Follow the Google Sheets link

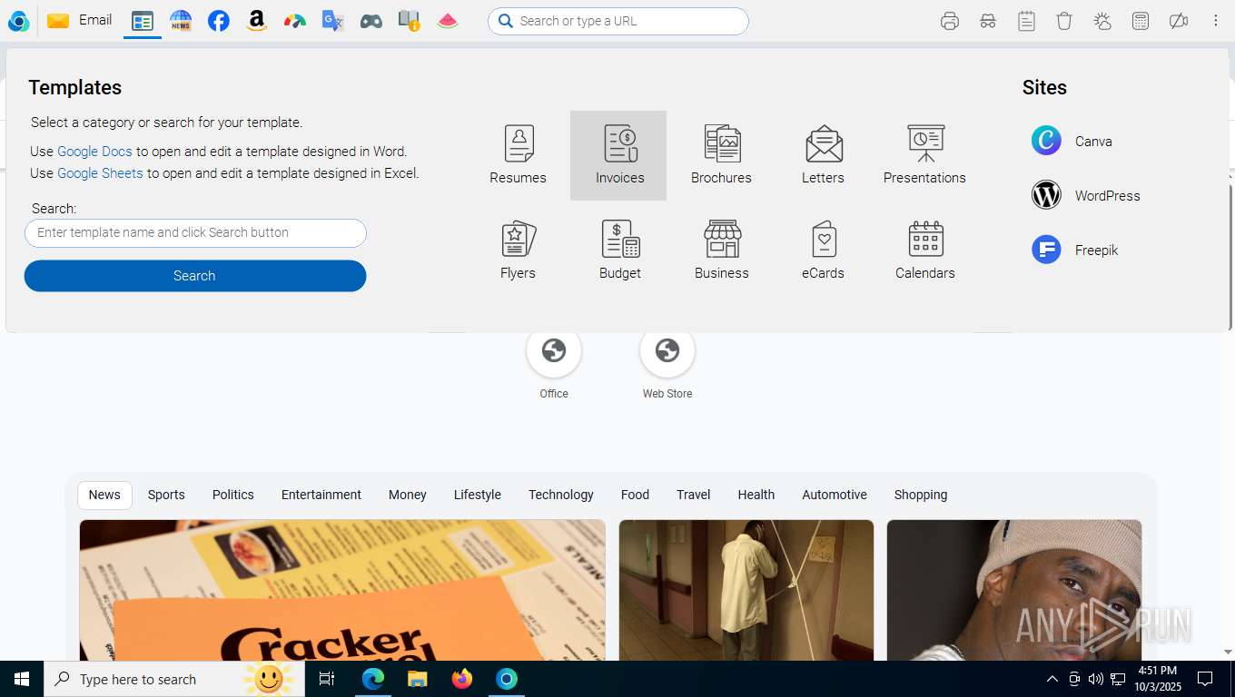pos(100,172)
